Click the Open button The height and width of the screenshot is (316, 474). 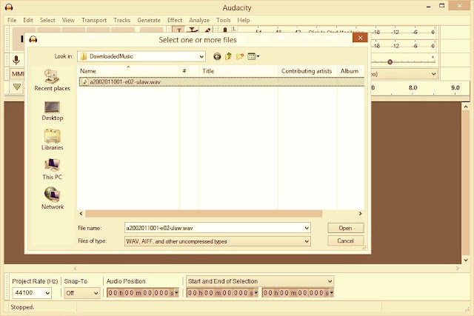(x=346, y=228)
